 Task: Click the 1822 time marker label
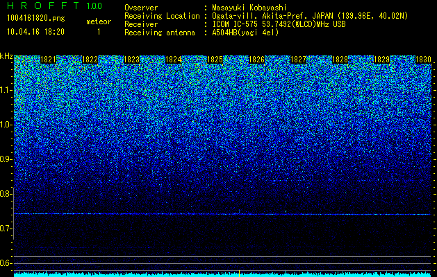(90, 60)
